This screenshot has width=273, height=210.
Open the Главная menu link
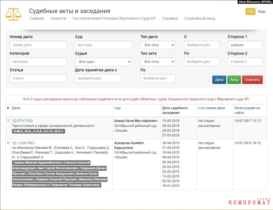(x=36, y=18)
